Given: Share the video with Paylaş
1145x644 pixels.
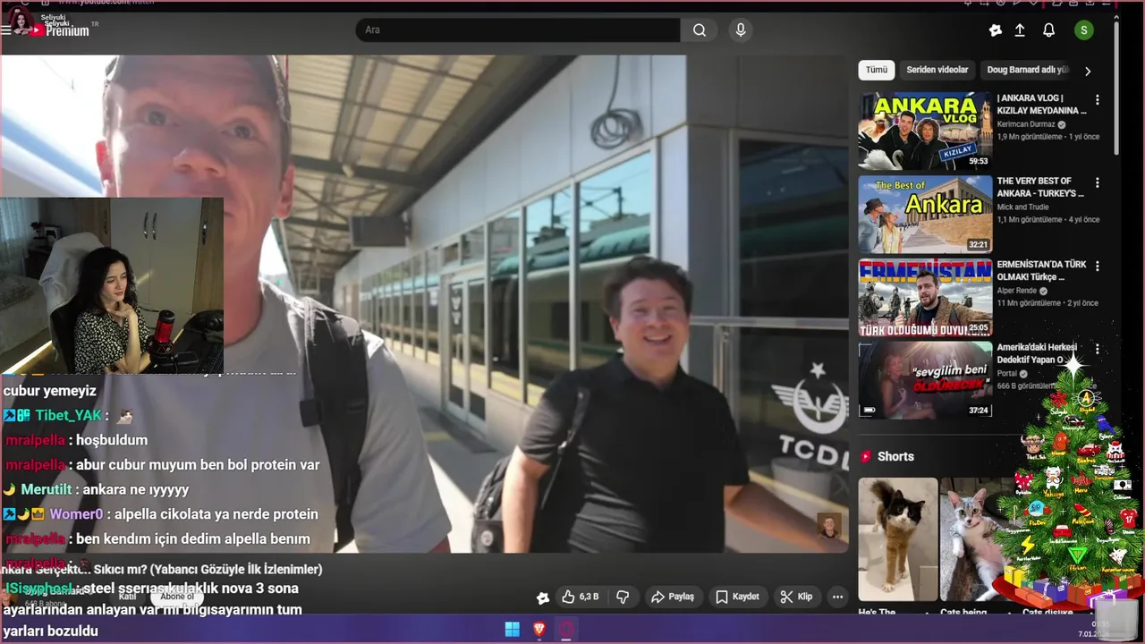Looking at the screenshot, I should [x=673, y=597].
